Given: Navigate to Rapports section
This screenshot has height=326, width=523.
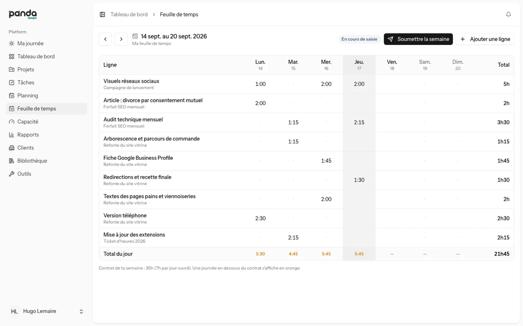Looking at the screenshot, I should [46, 135].
